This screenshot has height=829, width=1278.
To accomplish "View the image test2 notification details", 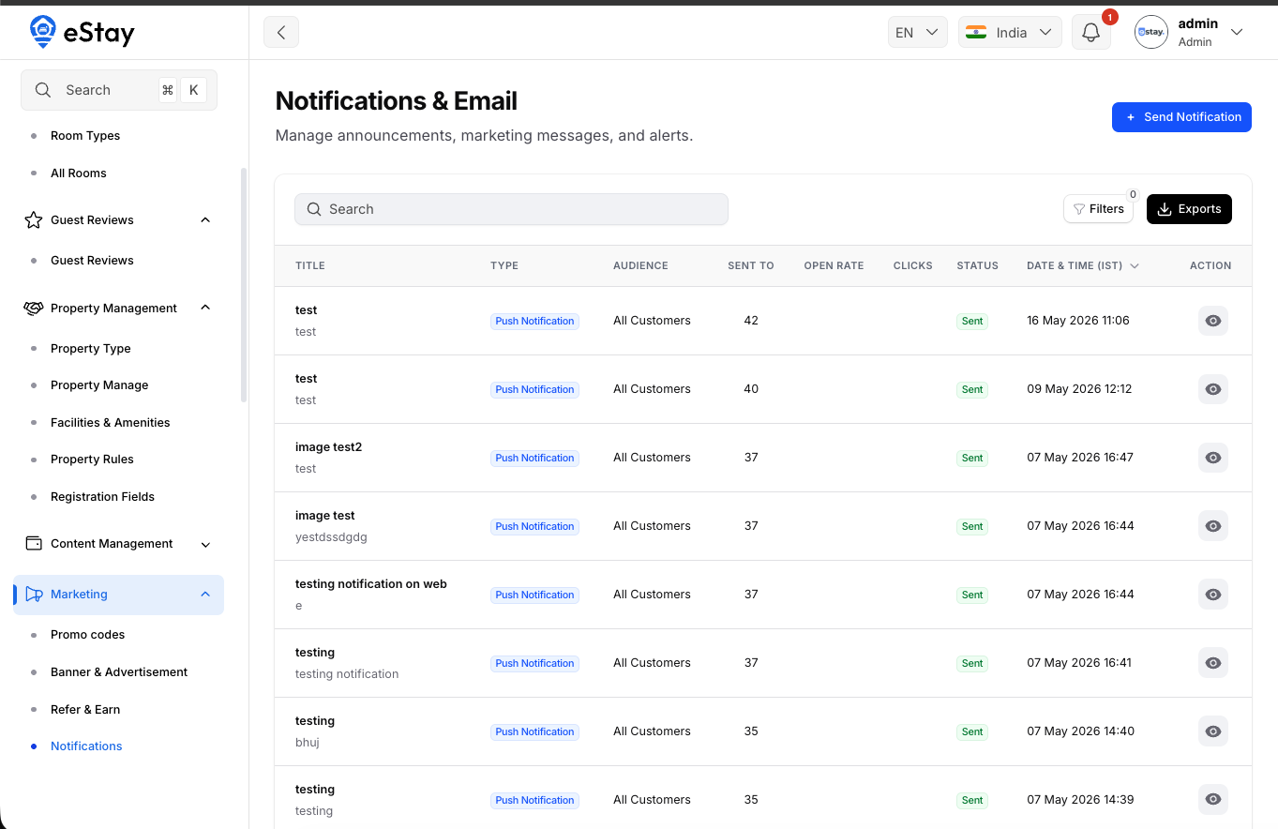I will tap(1213, 458).
